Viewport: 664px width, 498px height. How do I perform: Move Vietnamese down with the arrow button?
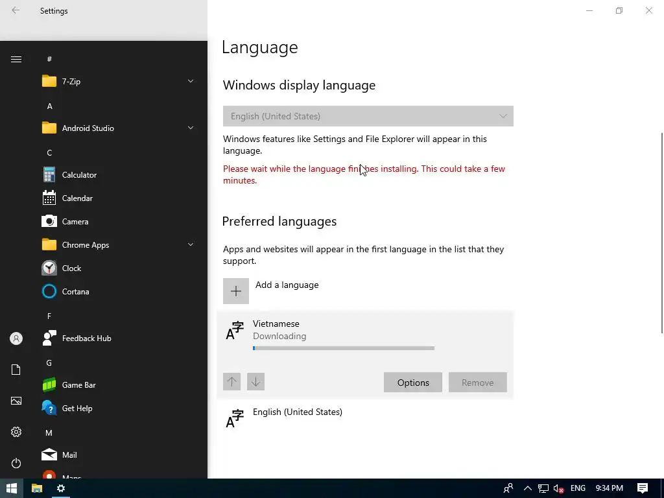(255, 381)
